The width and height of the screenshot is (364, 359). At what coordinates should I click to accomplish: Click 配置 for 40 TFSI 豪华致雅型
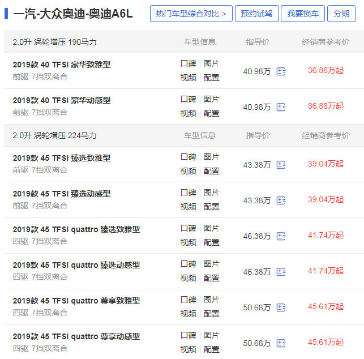tap(211, 78)
